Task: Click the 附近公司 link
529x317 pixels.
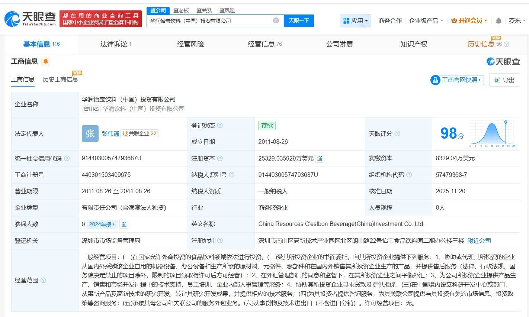Action: click(479, 241)
